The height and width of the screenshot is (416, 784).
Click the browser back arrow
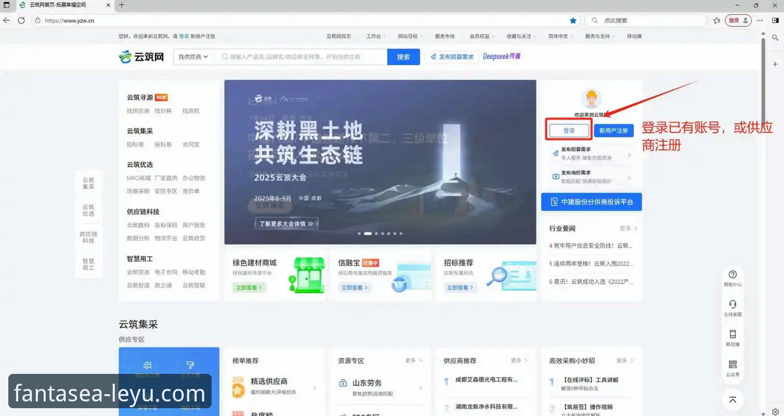(x=7, y=20)
